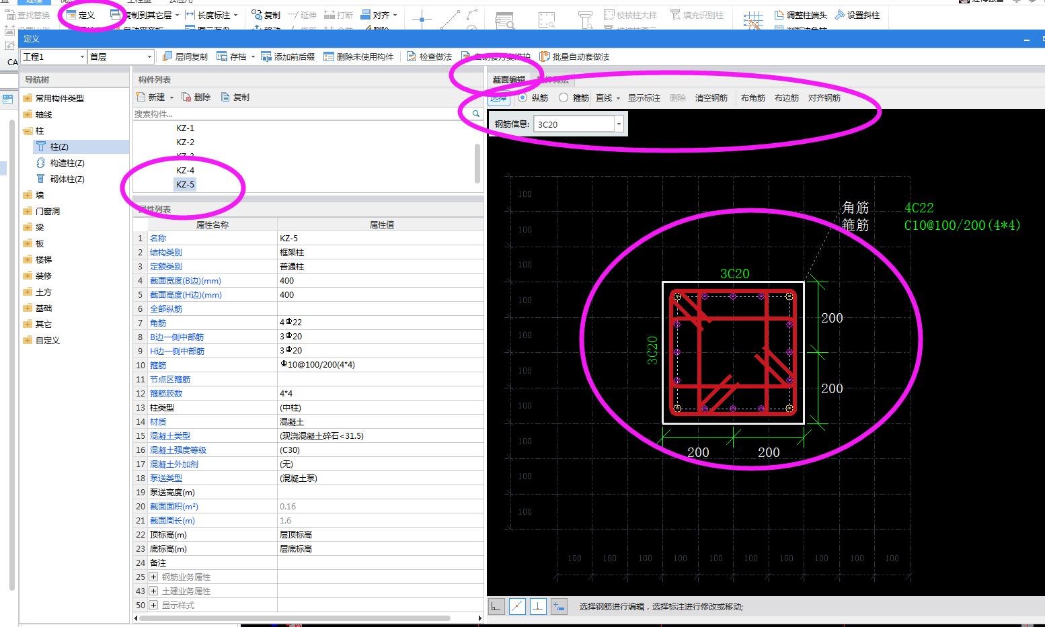This screenshot has height=627, width=1045.
Task: Click the 搜索构件 search input field
Action: tap(301, 114)
